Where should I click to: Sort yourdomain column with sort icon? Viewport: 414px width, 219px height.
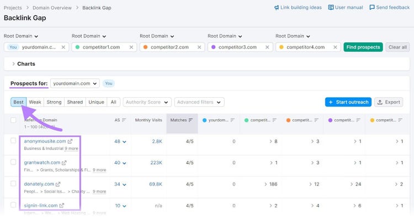232,120
